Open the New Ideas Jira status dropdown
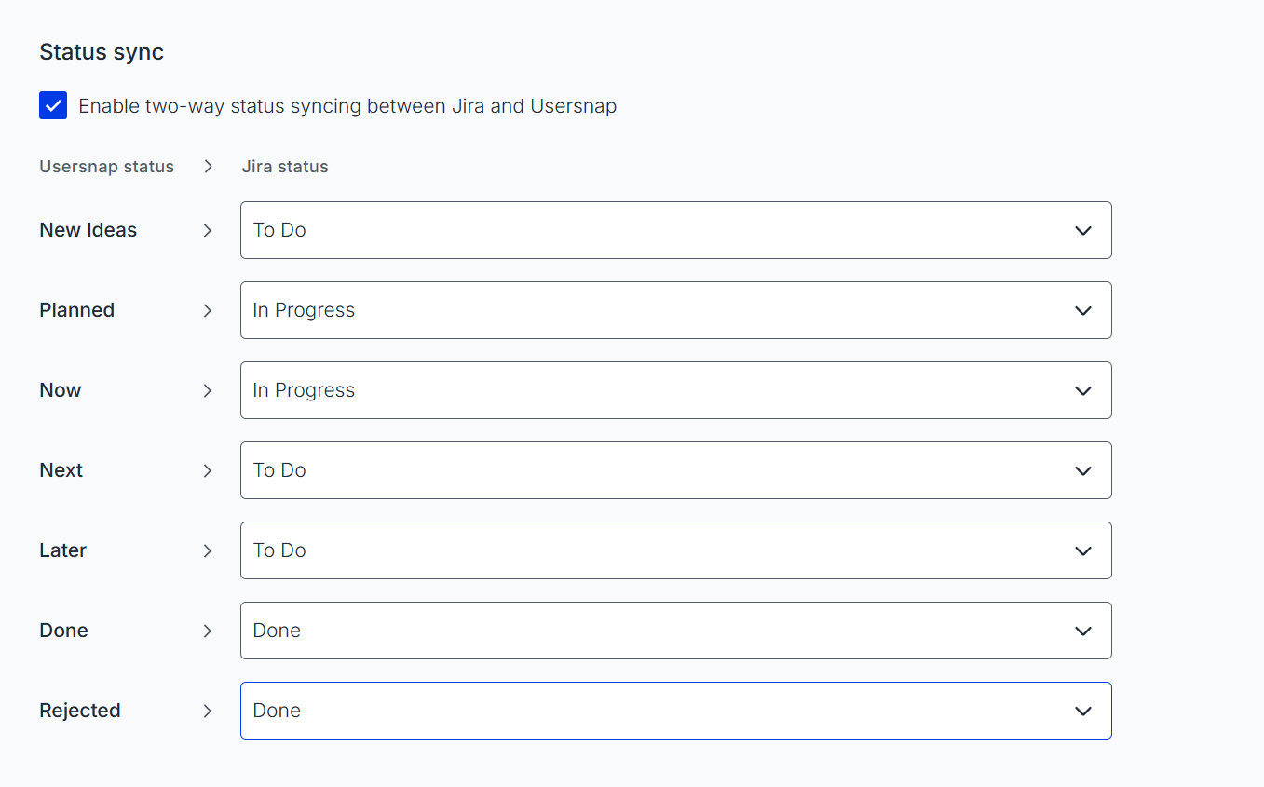Viewport: 1264px width, 787px height. 675,230
